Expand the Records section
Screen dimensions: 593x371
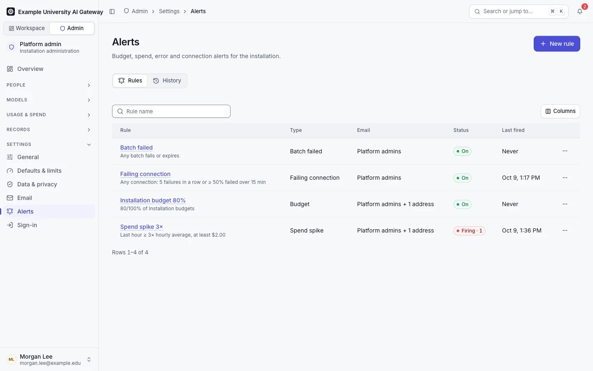[49, 129]
